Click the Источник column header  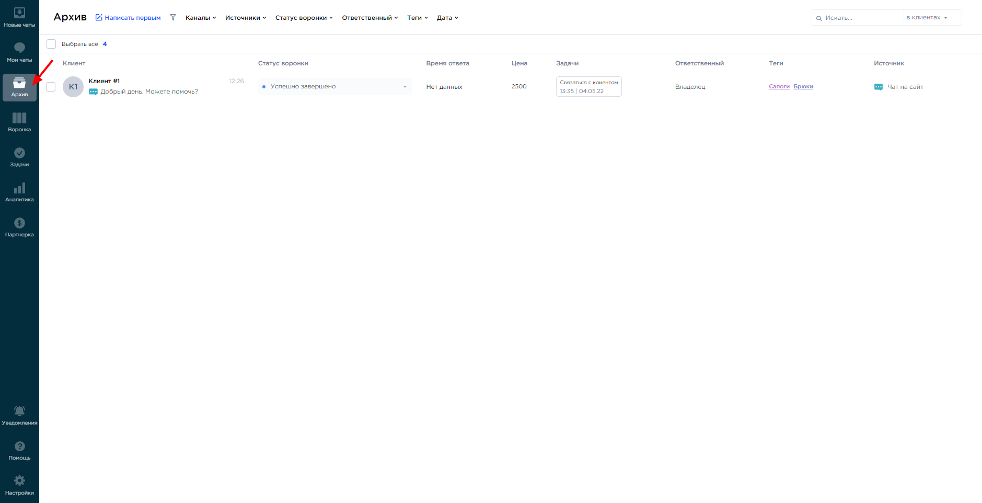pyautogui.click(x=889, y=63)
